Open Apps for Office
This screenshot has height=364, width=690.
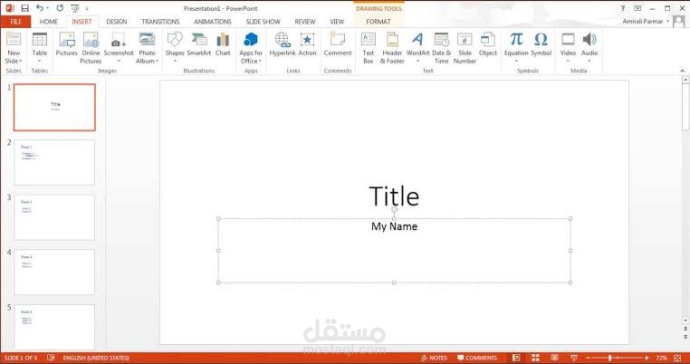(251, 47)
